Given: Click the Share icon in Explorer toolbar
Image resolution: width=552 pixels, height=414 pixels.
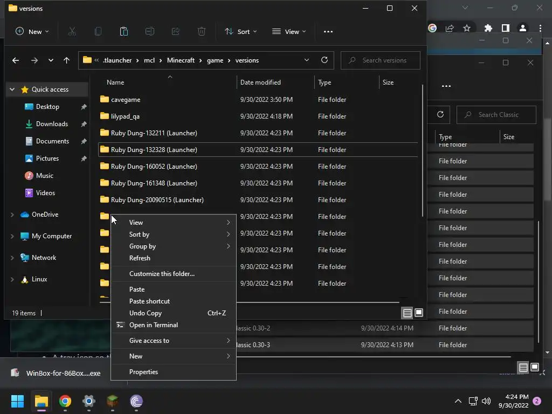Looking at the screenshot, I should tap(176, 31).
